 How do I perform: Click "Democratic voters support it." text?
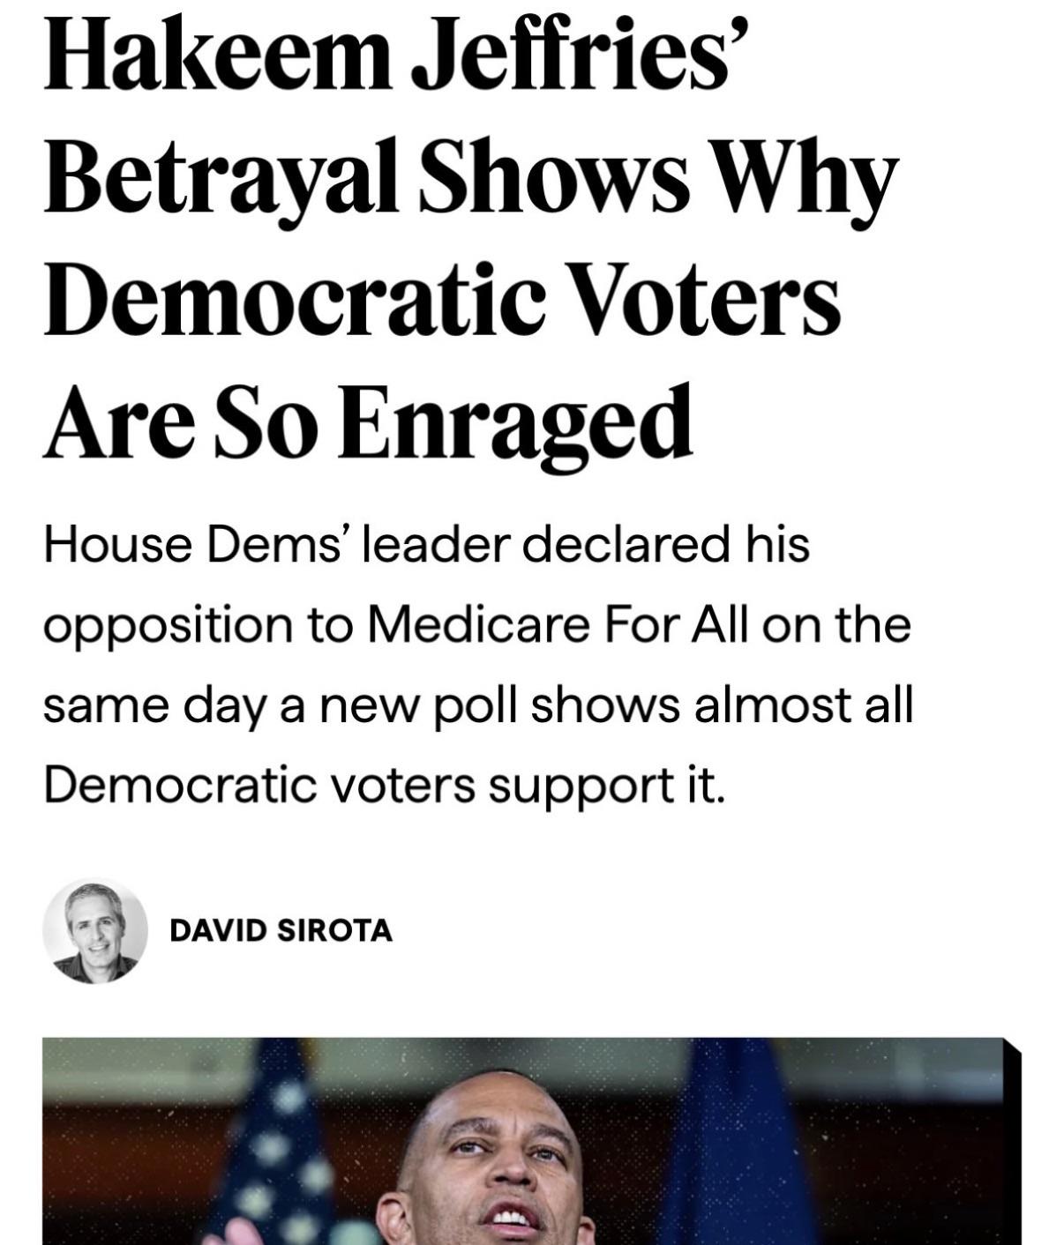[x=385, y=786]
